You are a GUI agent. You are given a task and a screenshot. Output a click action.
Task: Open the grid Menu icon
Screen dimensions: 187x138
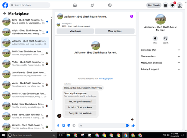pos(165,5)
